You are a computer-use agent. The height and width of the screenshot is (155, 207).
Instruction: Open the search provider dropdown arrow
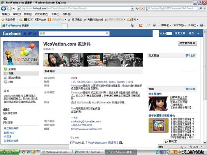point(204,9)
